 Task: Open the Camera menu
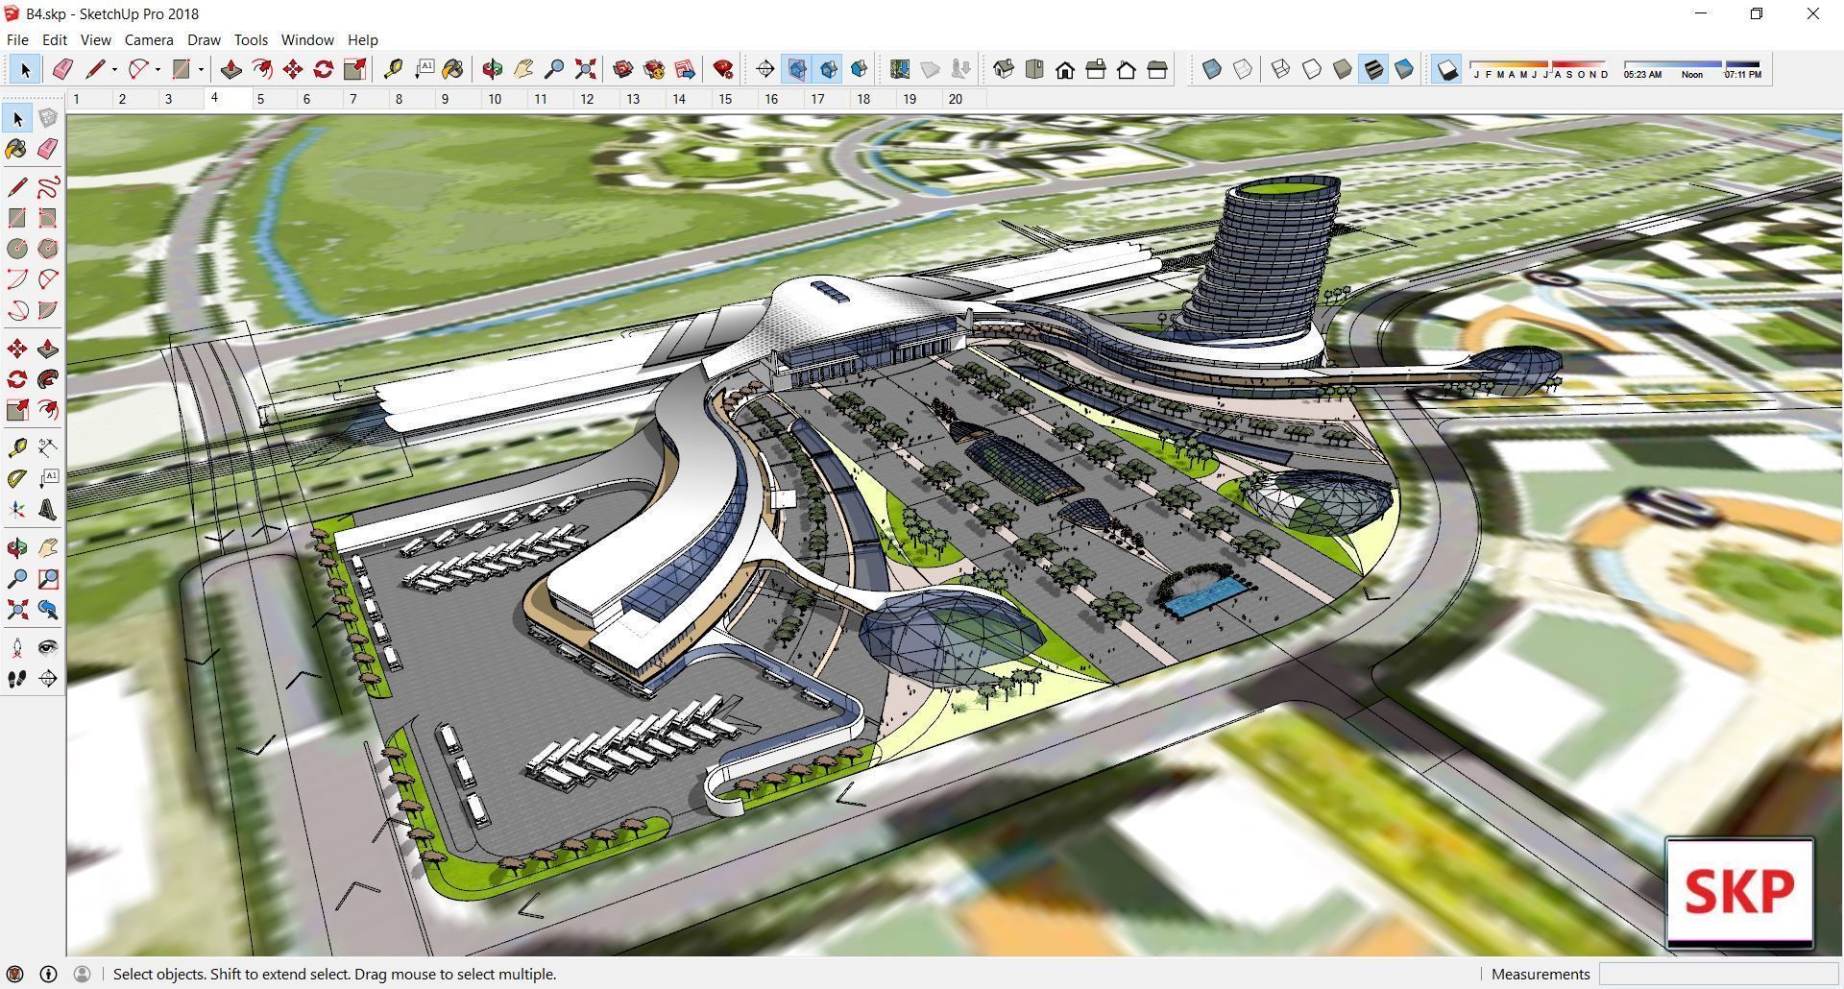coord(149,39)
